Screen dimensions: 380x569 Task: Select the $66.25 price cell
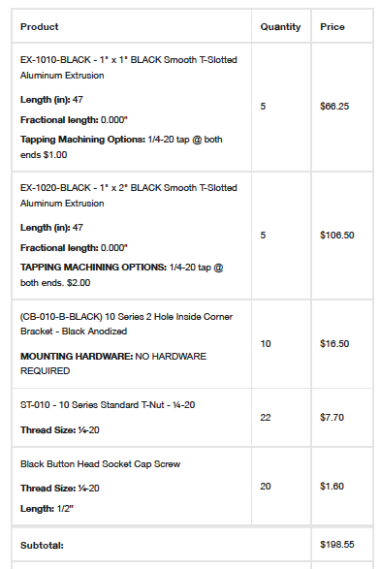click(334, 107)
